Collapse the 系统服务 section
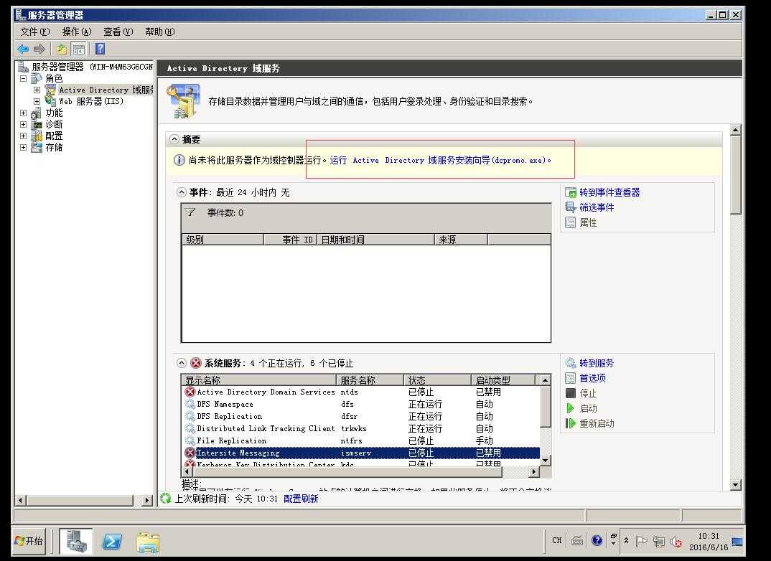The width and height of the screenshot is (771, 561). (x=182, y=363)
